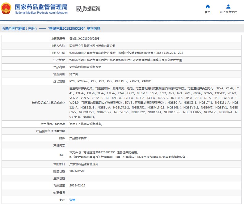The height and width of the screenshot is (205, 244).
Task: Click the registrant address value row
Action: point(126,53)
